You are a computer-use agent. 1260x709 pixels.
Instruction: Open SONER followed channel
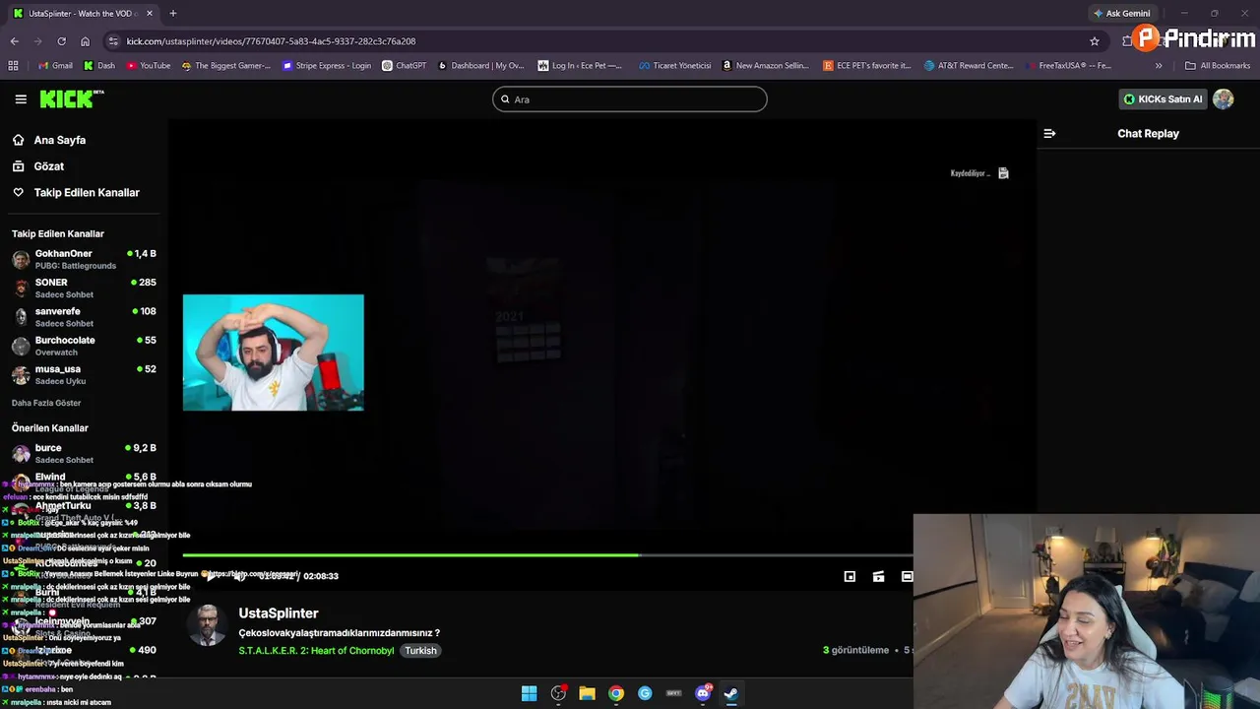coord(84,288)
